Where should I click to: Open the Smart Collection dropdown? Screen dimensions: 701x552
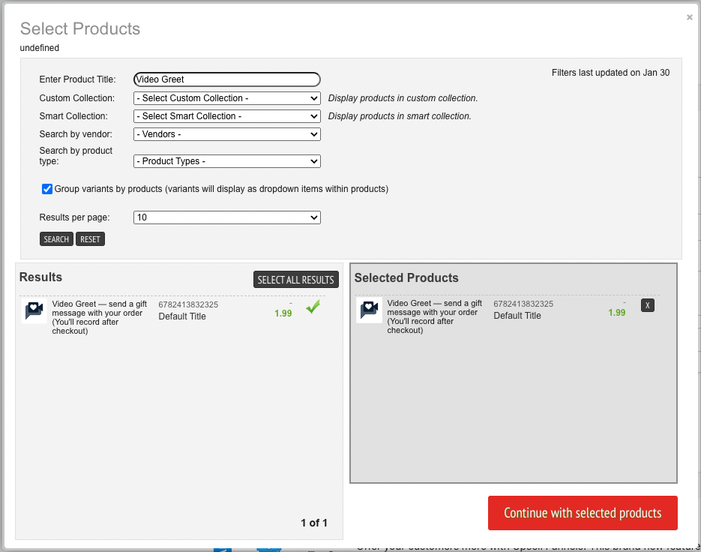[226, 116]
